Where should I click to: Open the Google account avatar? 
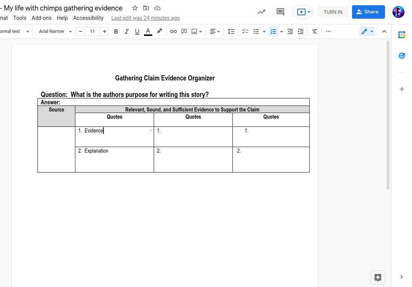399,12
